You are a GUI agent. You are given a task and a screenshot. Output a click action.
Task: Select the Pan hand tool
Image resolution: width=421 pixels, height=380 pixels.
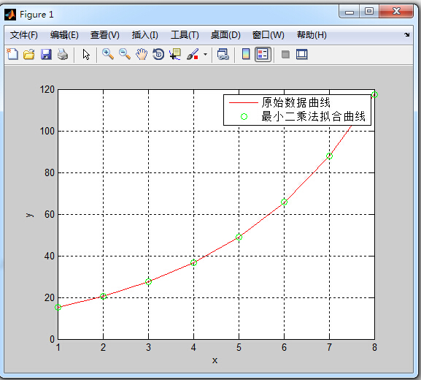click(x=142, y=54)
